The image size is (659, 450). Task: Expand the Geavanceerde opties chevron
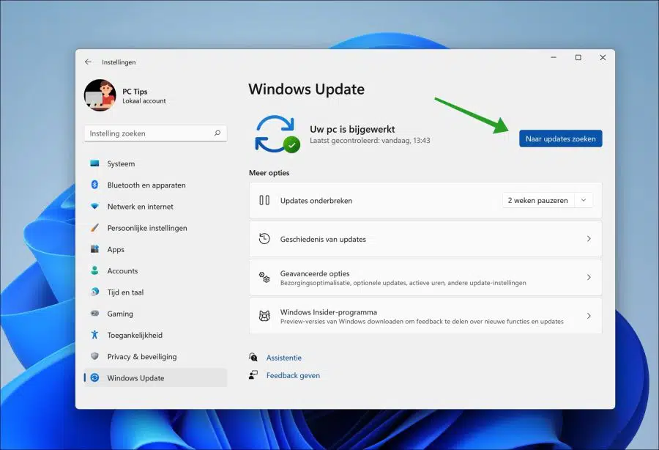(x=589, y=277)
